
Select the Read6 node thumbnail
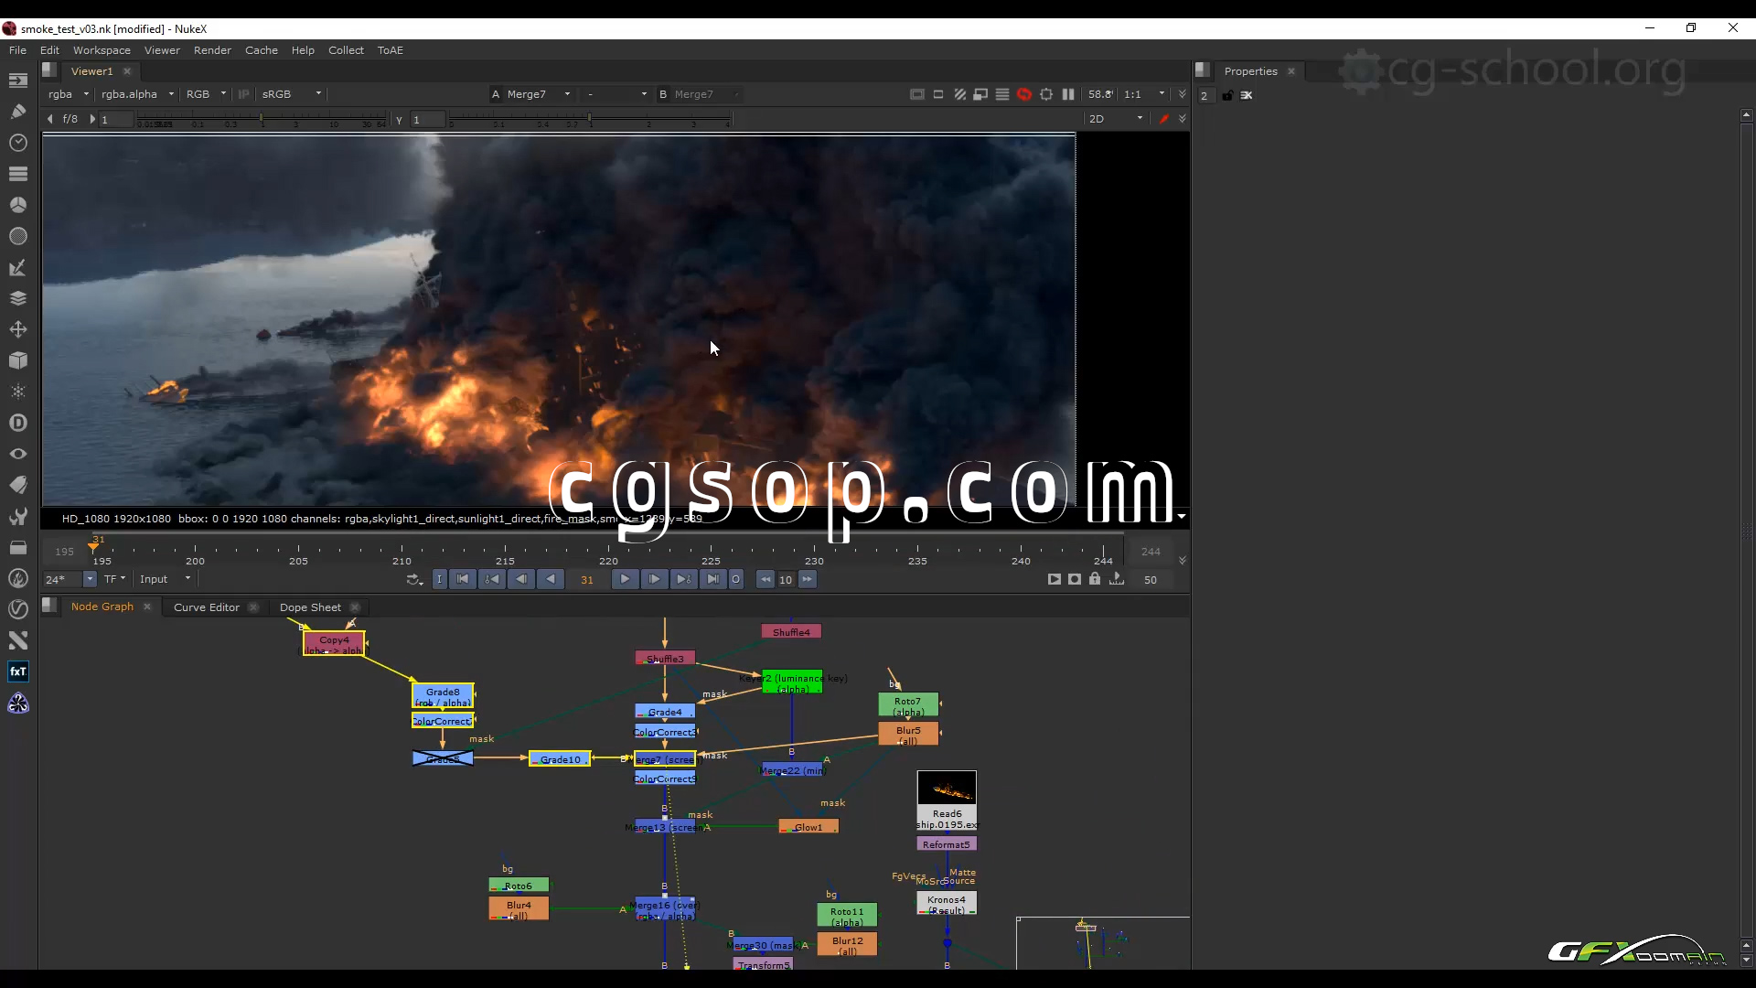[x=947, y=788]
